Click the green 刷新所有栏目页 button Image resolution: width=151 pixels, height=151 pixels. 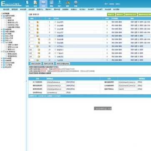click(x=131, y=15)
